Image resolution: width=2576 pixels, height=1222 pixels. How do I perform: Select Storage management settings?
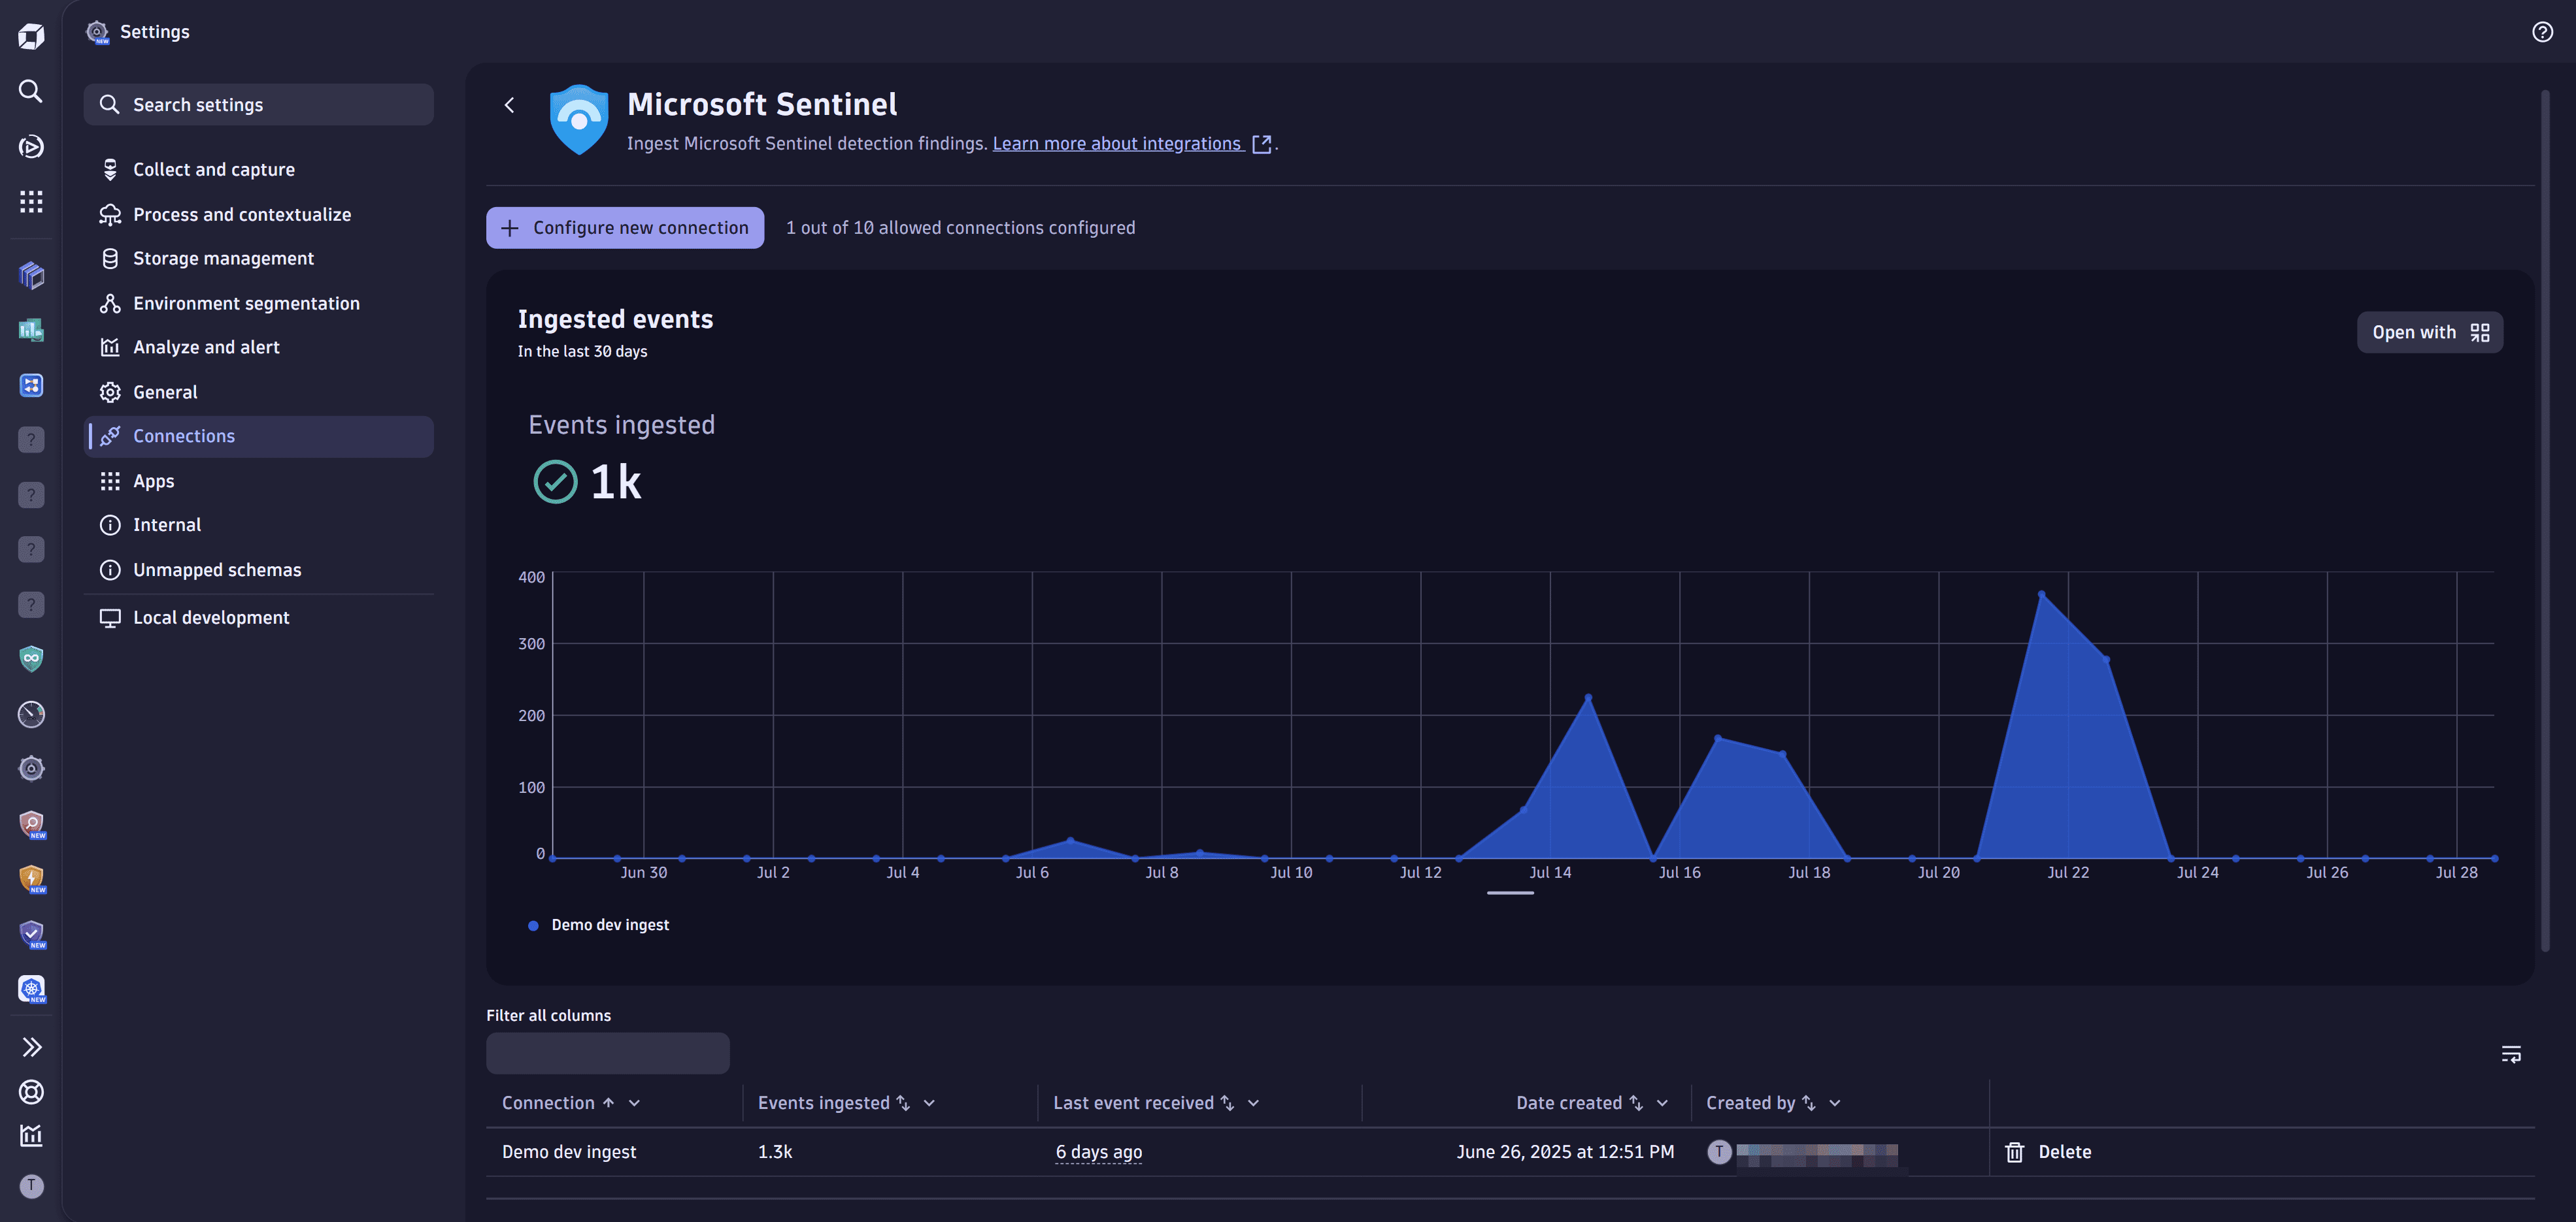pos(258,258)
